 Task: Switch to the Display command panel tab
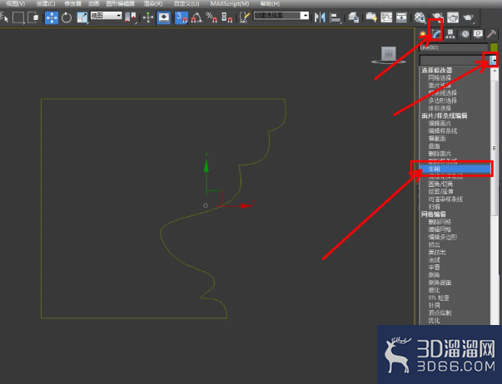click(x=478, y=34)
